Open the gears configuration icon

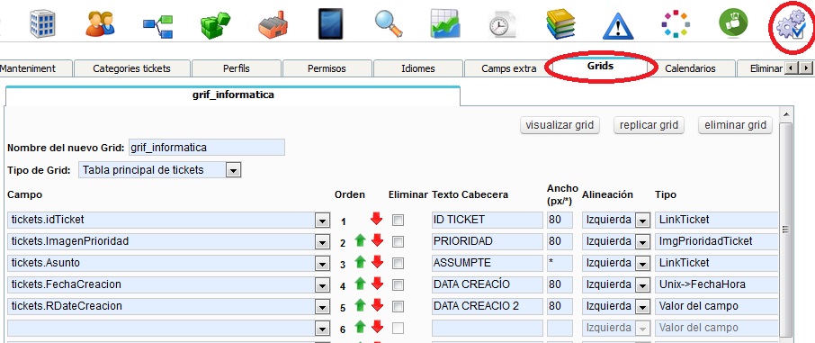pyautogui.click(x=791, y=26)
